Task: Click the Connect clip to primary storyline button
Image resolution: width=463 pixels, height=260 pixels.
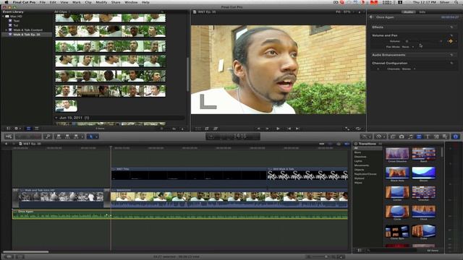Action: point(59,136)
